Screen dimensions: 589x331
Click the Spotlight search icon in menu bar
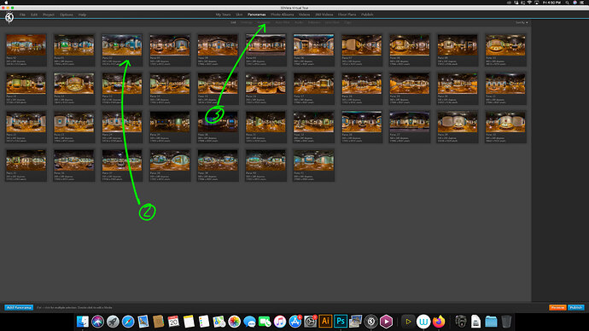[567, 3]
